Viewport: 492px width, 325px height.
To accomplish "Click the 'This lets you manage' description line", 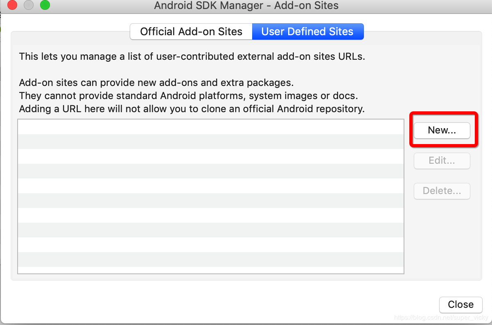I will (x=192, y=56).
